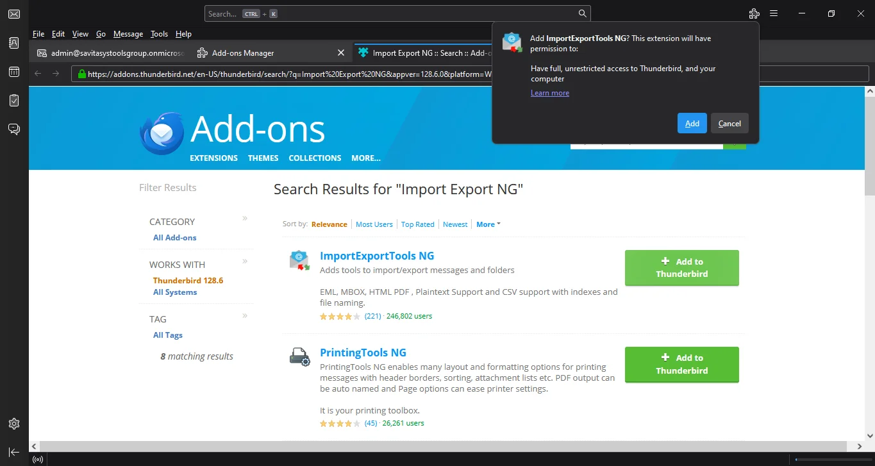Screen dimensions: 875x466
Task: Collapse the TAG filter section
Action: click(245, 315)
